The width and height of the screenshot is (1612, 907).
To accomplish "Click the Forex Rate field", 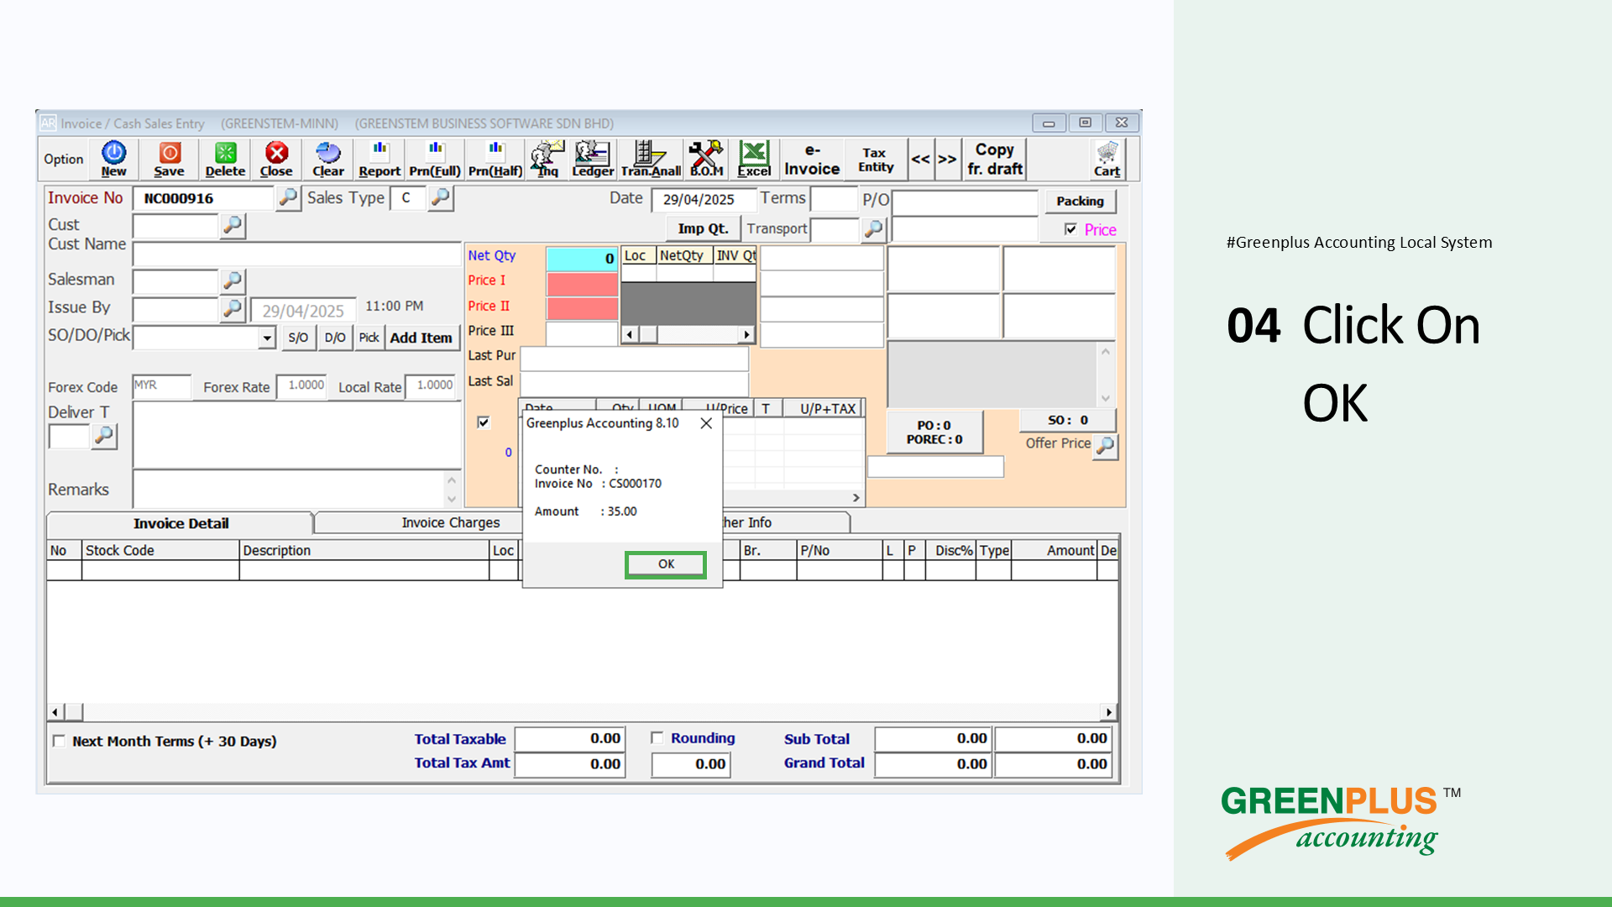I will 301,385.
